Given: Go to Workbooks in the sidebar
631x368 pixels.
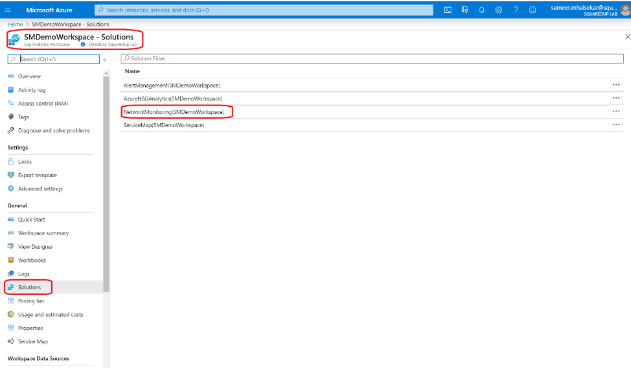Looking at the screenshot, I should click(x=32, y=260).
